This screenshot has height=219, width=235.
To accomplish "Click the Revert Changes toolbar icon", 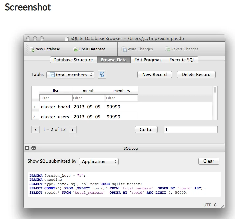I will click(168, 49).
